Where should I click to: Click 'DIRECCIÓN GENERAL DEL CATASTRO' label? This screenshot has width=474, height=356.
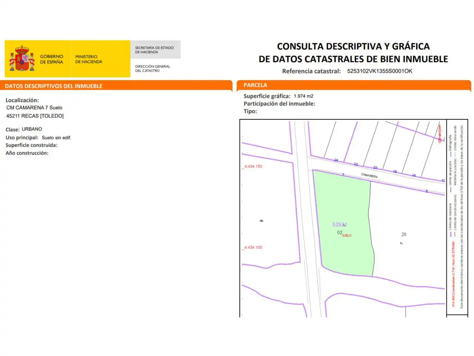[x=153, y=69]
